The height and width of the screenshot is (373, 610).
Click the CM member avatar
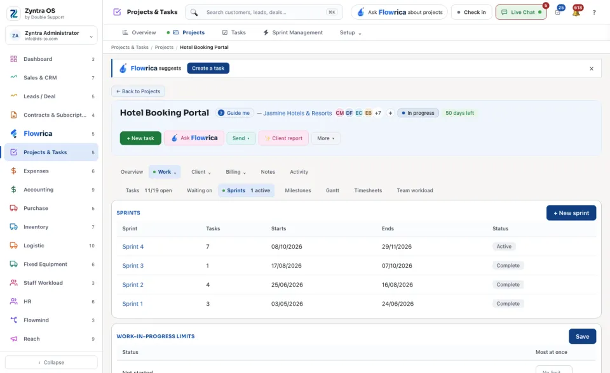pos(339,113)
